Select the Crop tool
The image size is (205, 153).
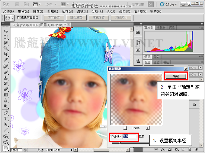(6, 54)
